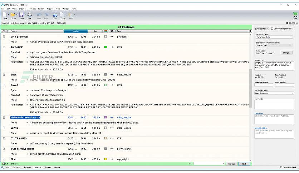Click the Next find button
This screenshot has height=173, width=299.
coord(244,164)
